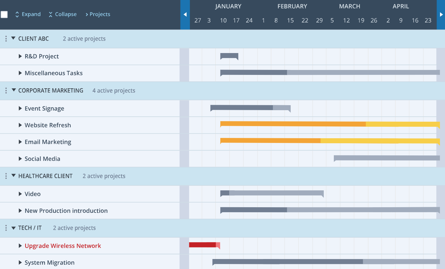Open the three-dot menu for CORPORATE MARKETING
Image resolution: width=445 pixels, height=269 pixels.
pyautogui.click(x=6, y=90)
